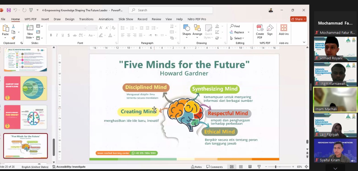The width and height of the screenshot is (358, 171).
Task: Switch to the Design tab
Action: (70, 19)
